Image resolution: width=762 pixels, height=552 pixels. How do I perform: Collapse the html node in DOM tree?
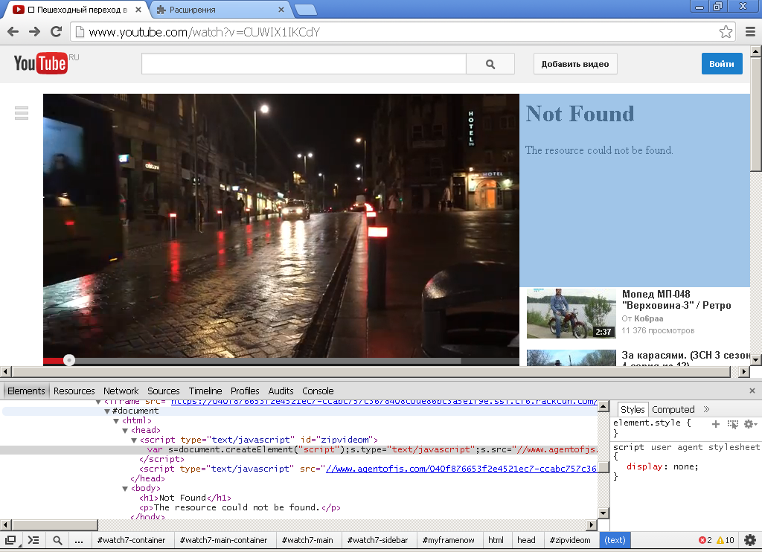click(116, 421)
